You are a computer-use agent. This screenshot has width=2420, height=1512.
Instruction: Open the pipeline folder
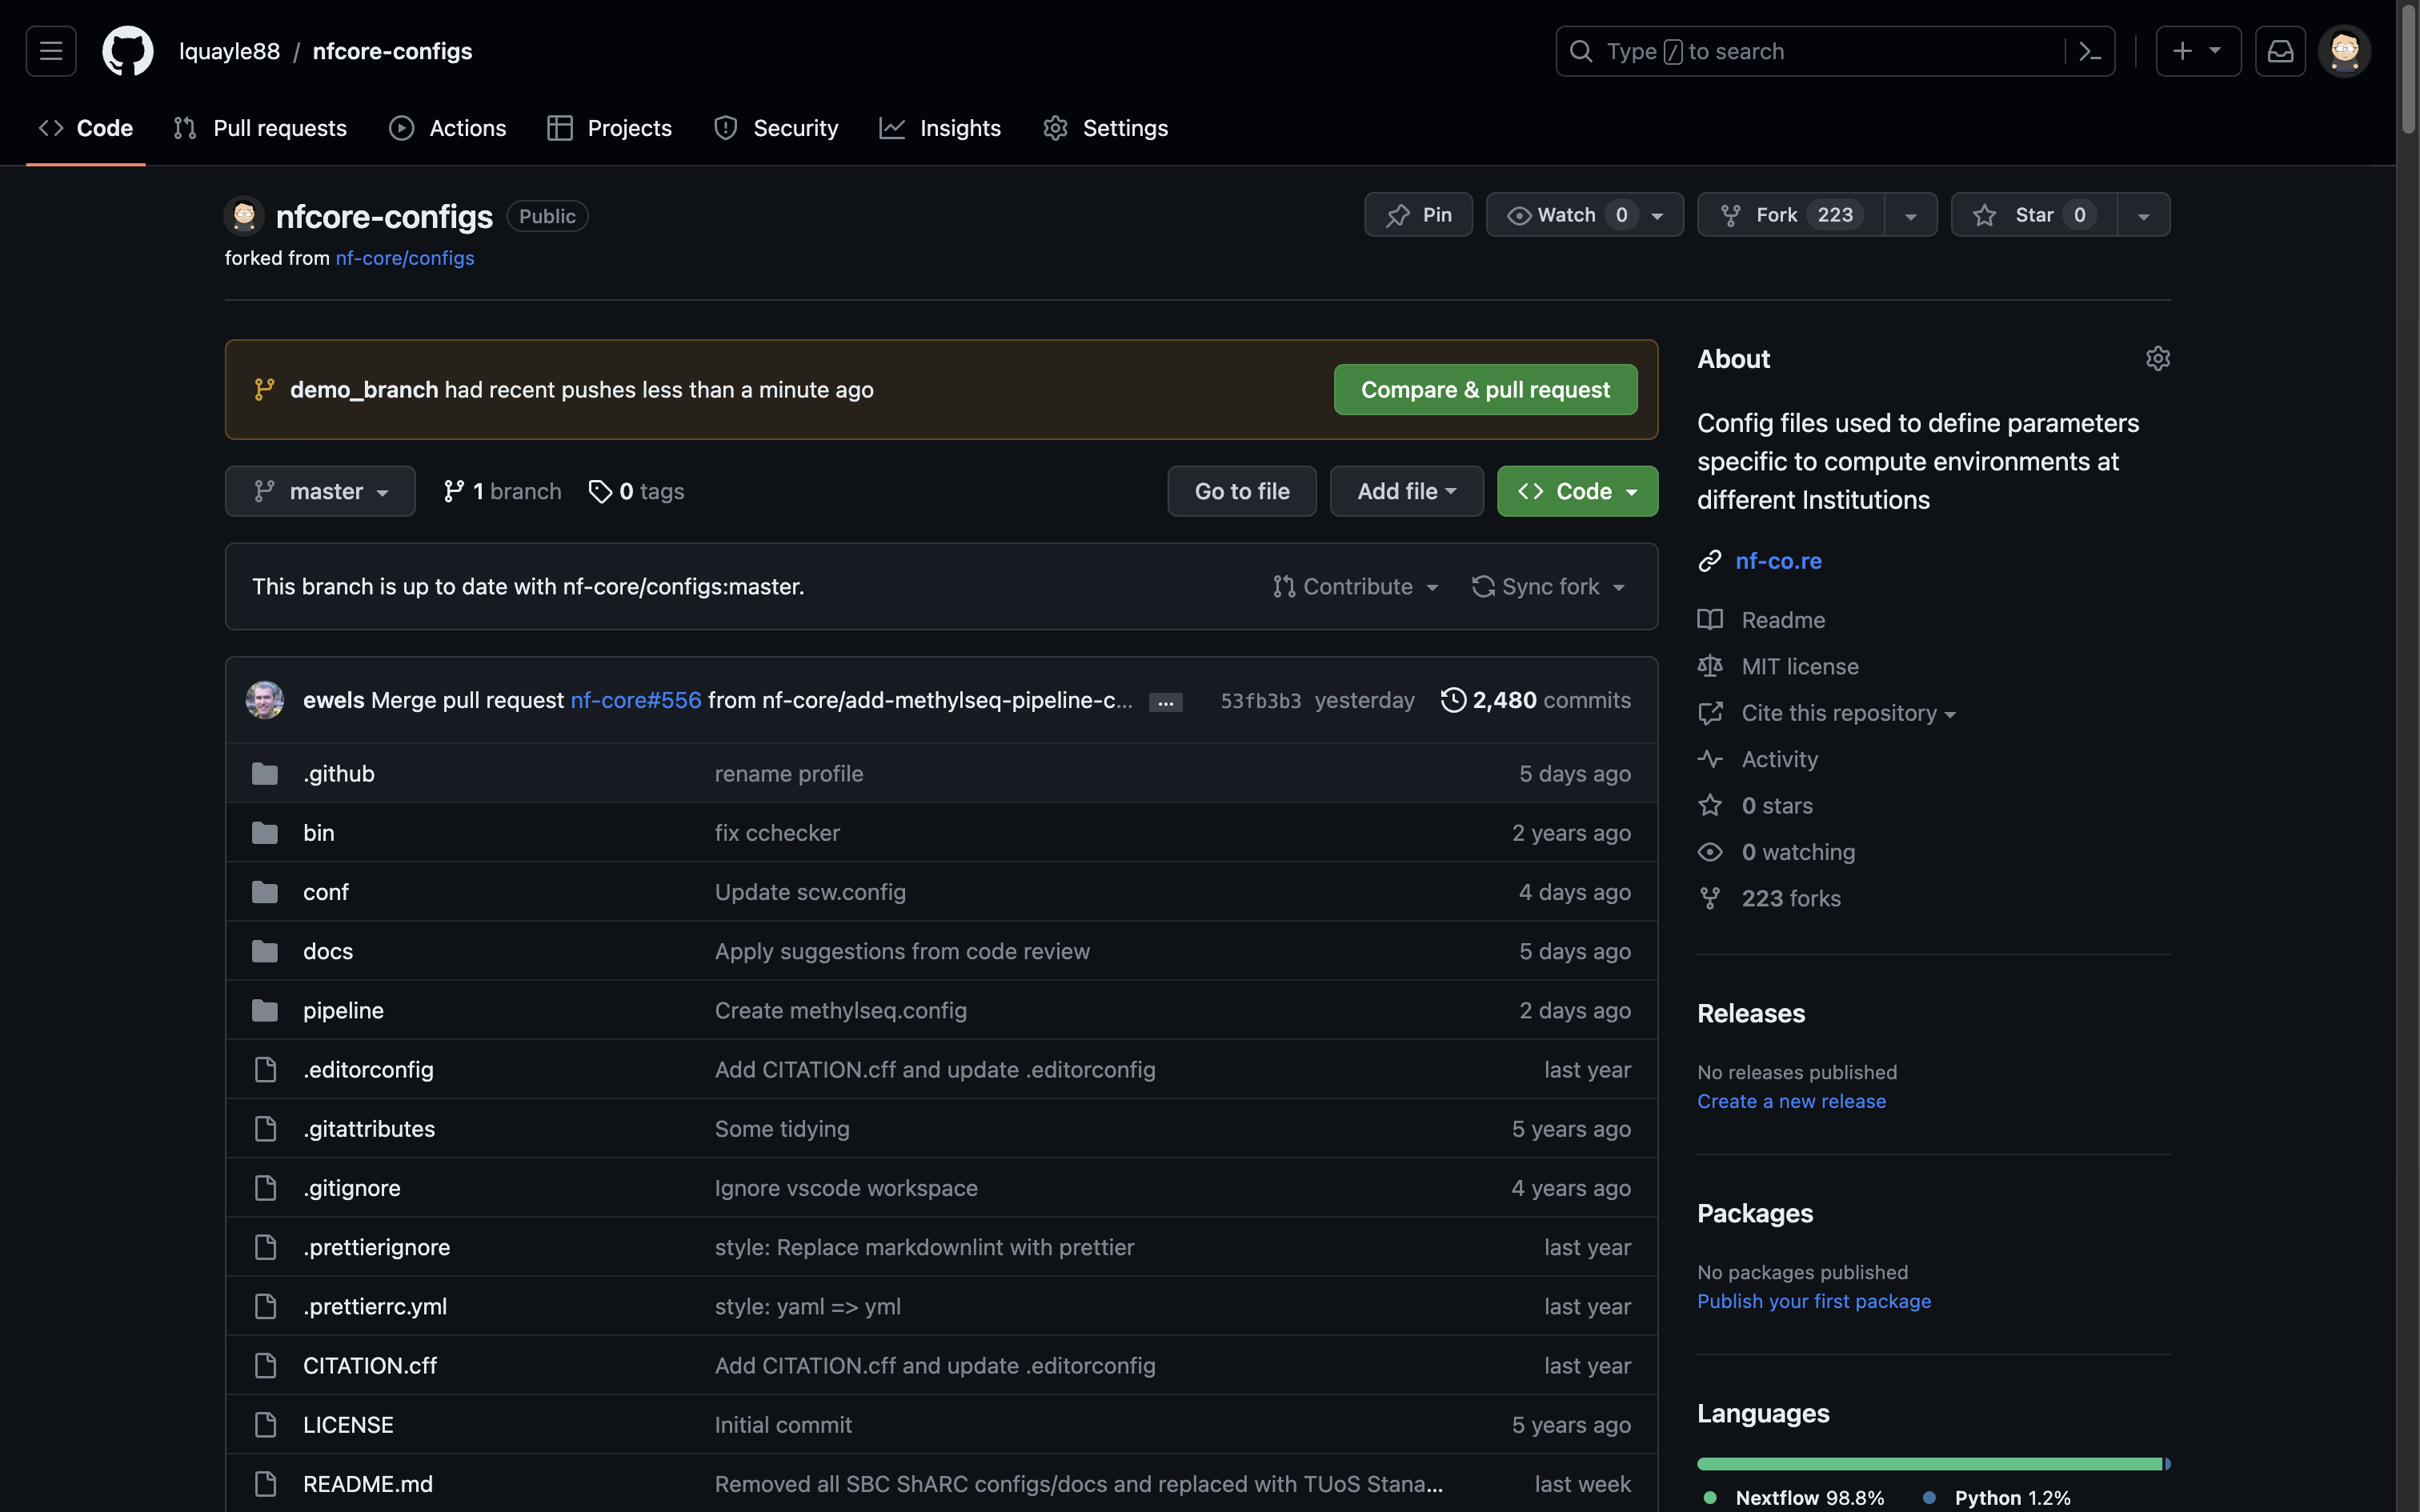[x=343, y=1010]
